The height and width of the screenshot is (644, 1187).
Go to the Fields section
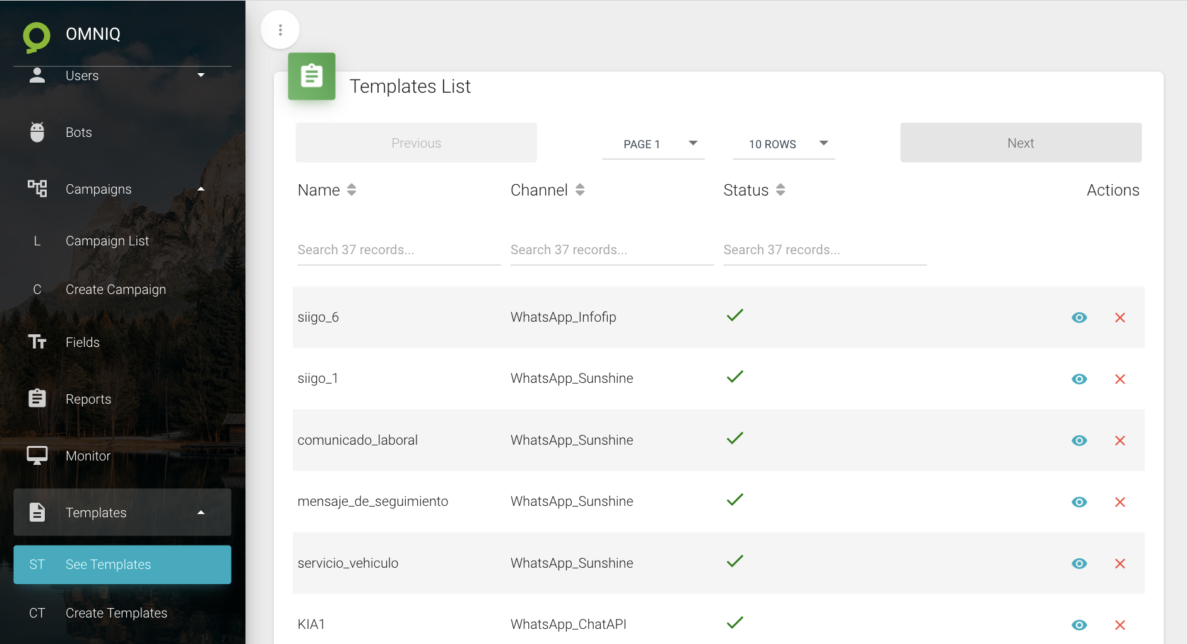tap(83, 342)
